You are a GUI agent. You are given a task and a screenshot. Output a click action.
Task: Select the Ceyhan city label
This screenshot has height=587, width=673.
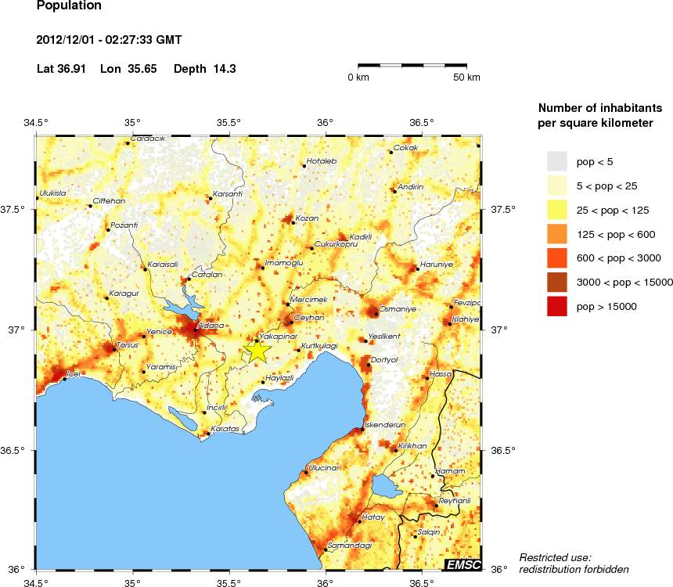(309, 317)
